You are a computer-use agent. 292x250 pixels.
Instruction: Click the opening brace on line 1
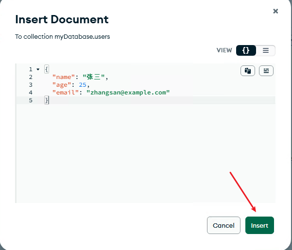click(x=47, y=69)
